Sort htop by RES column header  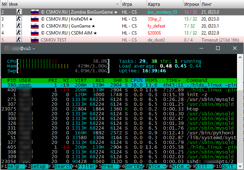(100, 80)
